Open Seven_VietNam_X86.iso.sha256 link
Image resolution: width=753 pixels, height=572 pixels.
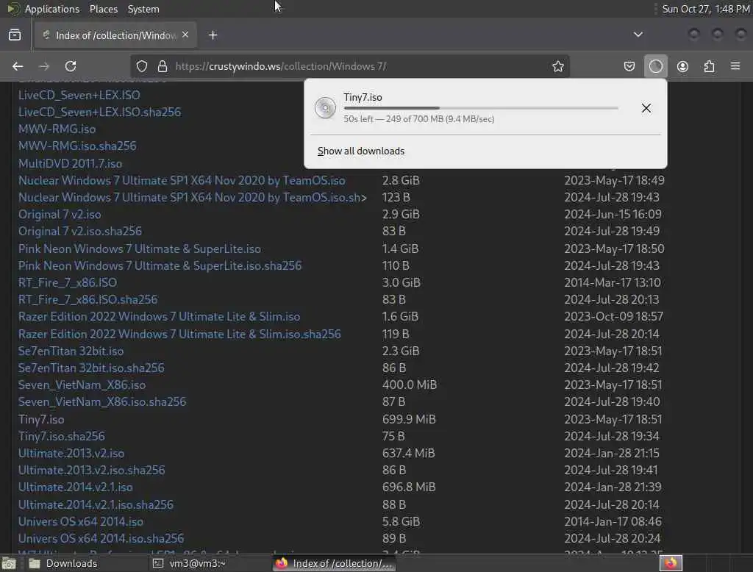click(x=101, y=402)
